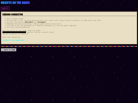Select the handmade decoding bracelets bullet
The height and width of the screenshot is (103, 138).
[x=34, y=24]
